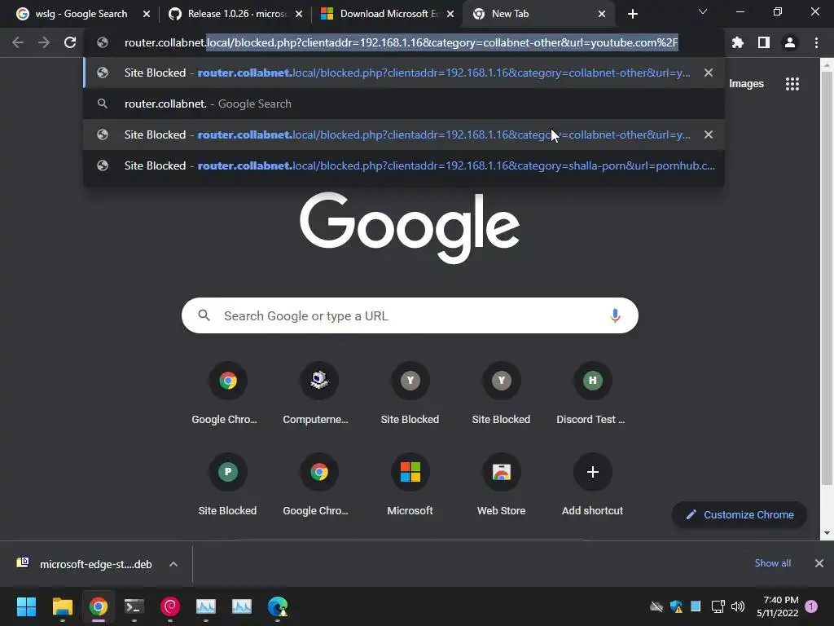Reload the page with the refresh icon

pyautogui.click(x=70, y=42)
